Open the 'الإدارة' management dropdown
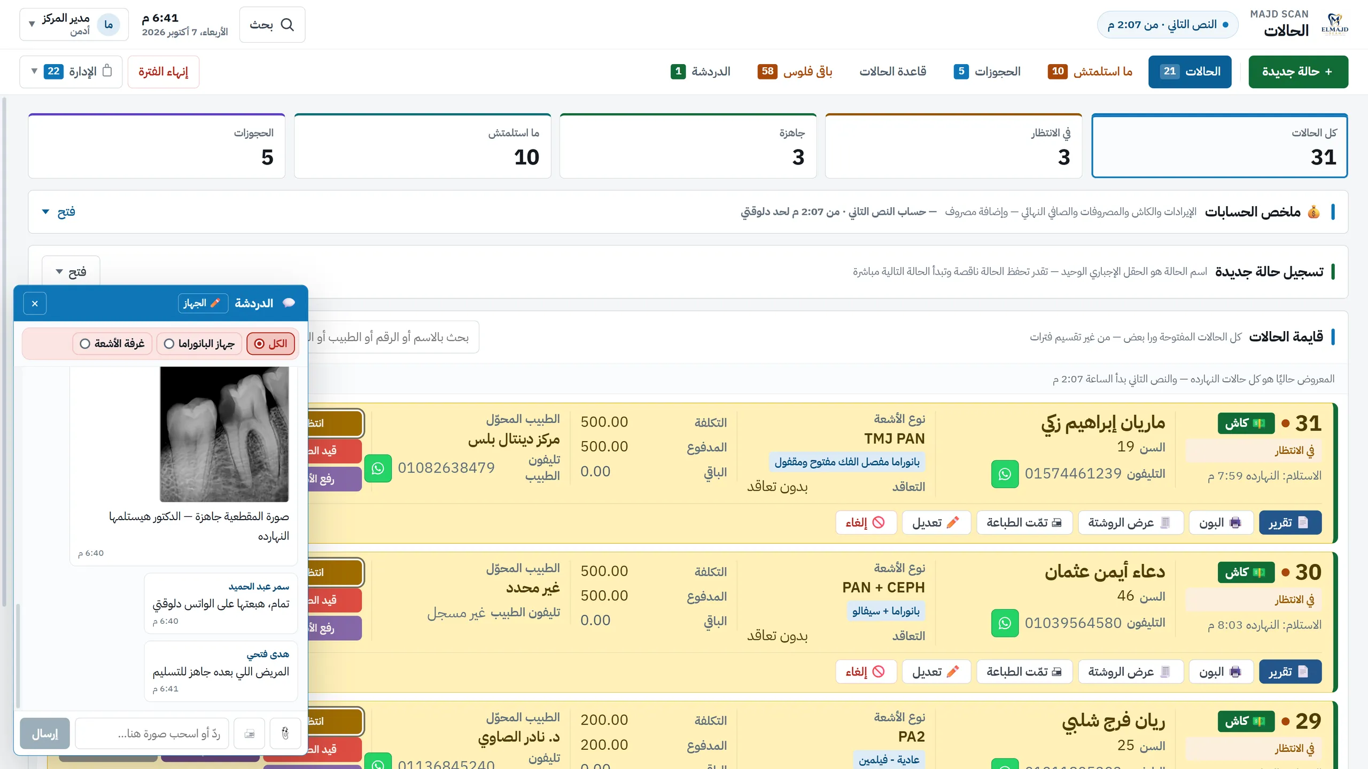 click(x=71, y=72)
